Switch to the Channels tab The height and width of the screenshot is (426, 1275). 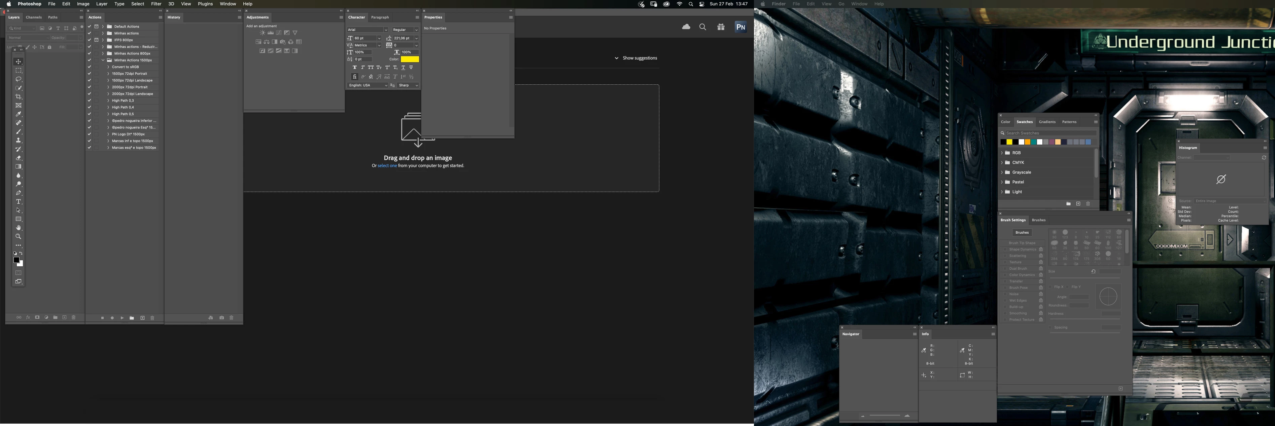34,17
